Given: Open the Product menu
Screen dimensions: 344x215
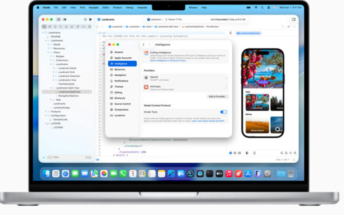Looking at the screenshot, I should pyautogui.click(x=118, y=7).
